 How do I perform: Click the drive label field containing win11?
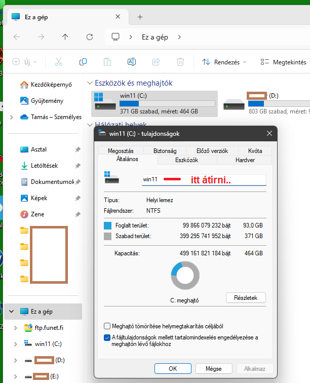point(204,180)
